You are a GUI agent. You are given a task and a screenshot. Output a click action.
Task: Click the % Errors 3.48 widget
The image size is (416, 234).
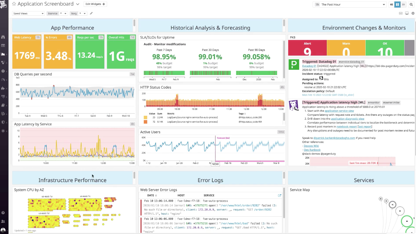tap(58, 52)
